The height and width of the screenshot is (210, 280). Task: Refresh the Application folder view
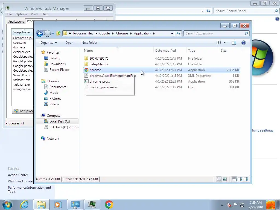coord(178,33)
